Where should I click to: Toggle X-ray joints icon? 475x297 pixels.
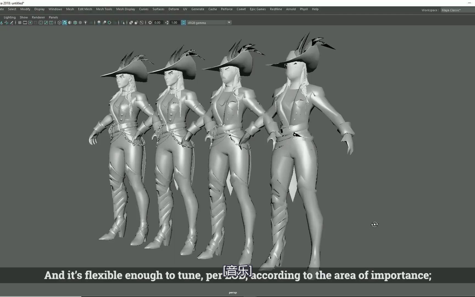click(142, 23)
